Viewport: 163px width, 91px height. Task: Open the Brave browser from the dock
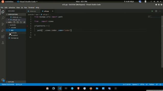point(78,88)
